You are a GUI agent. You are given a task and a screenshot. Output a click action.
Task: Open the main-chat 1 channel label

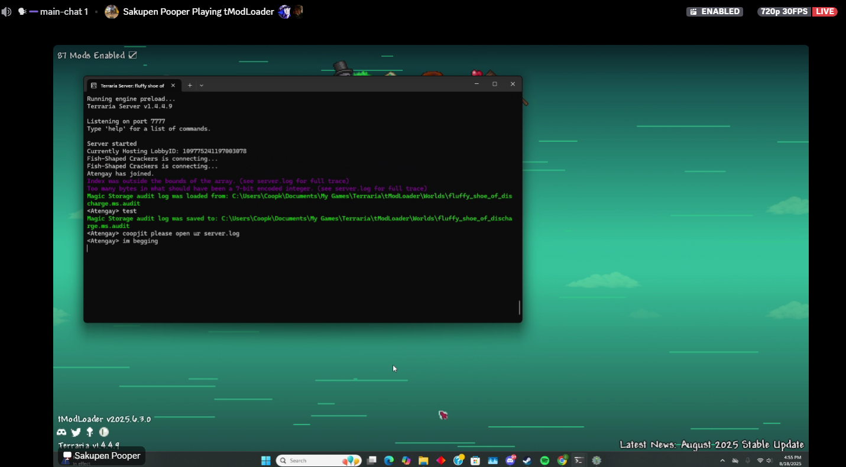(x=64, y=12)
